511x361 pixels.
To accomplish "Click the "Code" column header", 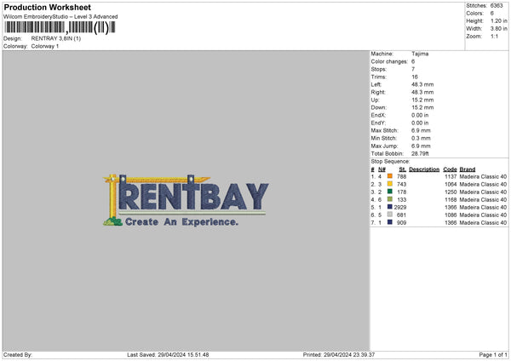I will pos(450,169).
